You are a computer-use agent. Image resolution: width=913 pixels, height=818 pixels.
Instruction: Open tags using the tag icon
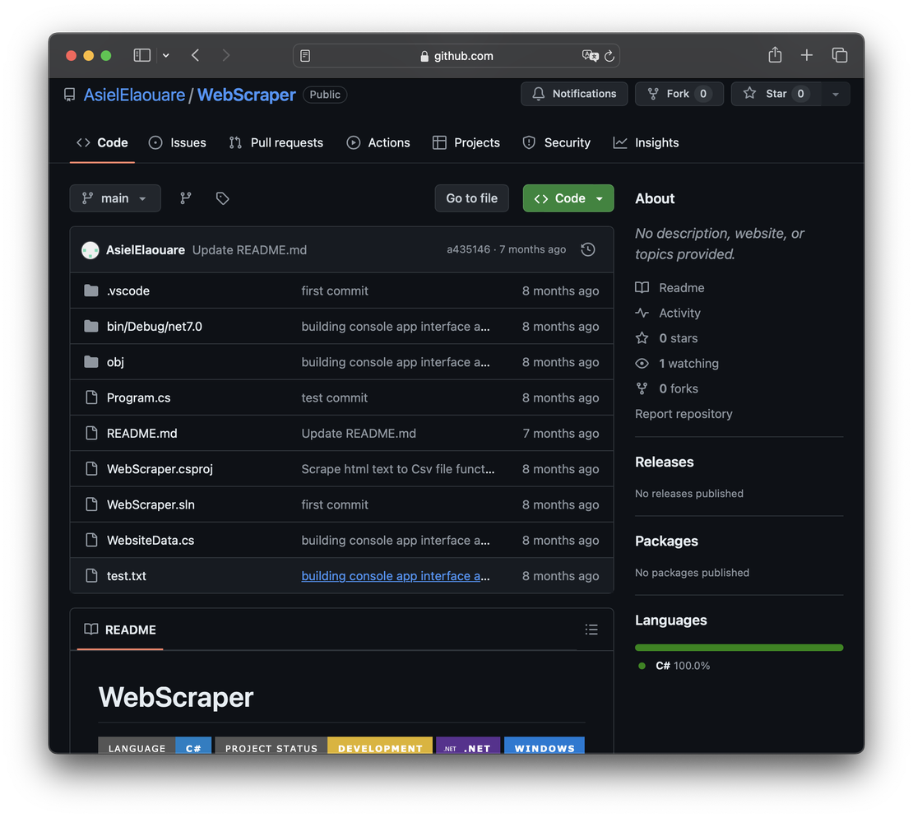pyautogui.click(x=222, y=198)
